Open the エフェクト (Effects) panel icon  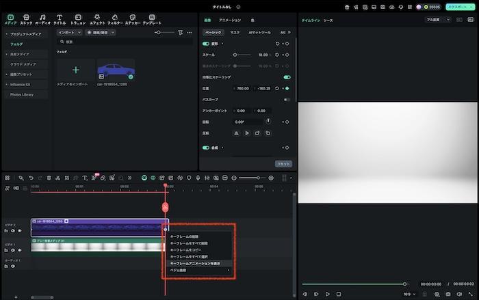click(x=97, y=18)
